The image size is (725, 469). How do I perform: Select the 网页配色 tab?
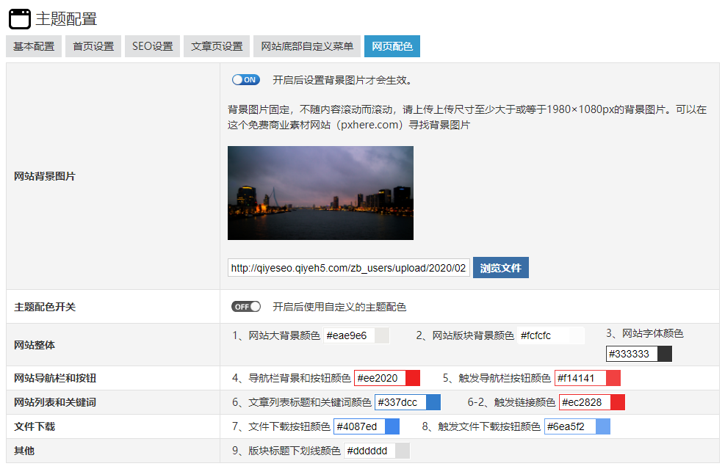[392, 46]
